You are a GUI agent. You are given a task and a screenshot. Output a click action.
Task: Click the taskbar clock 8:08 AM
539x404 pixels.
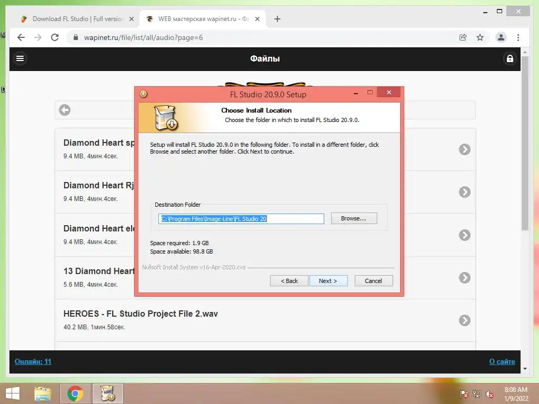516,394
